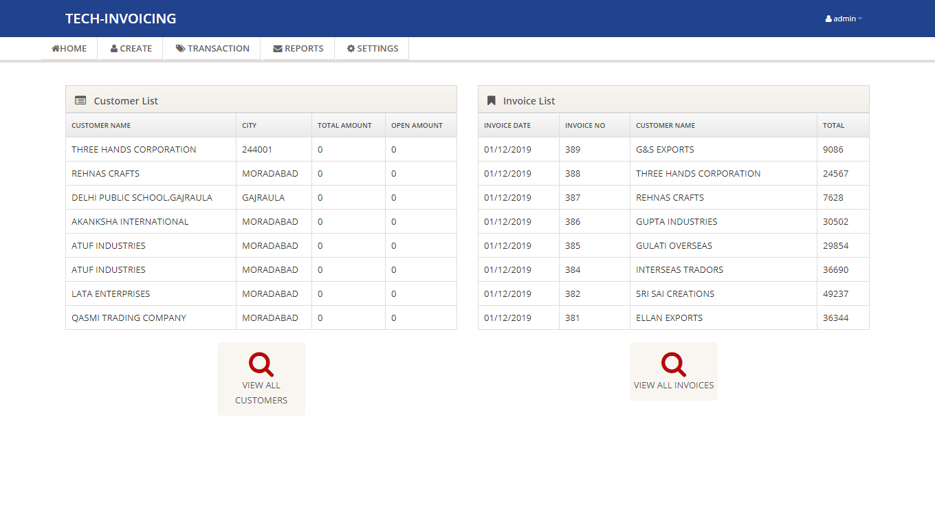Select REHNAS CRAFTS in Customer List
This screenshot has width=935, height=512.
[105, 173]
